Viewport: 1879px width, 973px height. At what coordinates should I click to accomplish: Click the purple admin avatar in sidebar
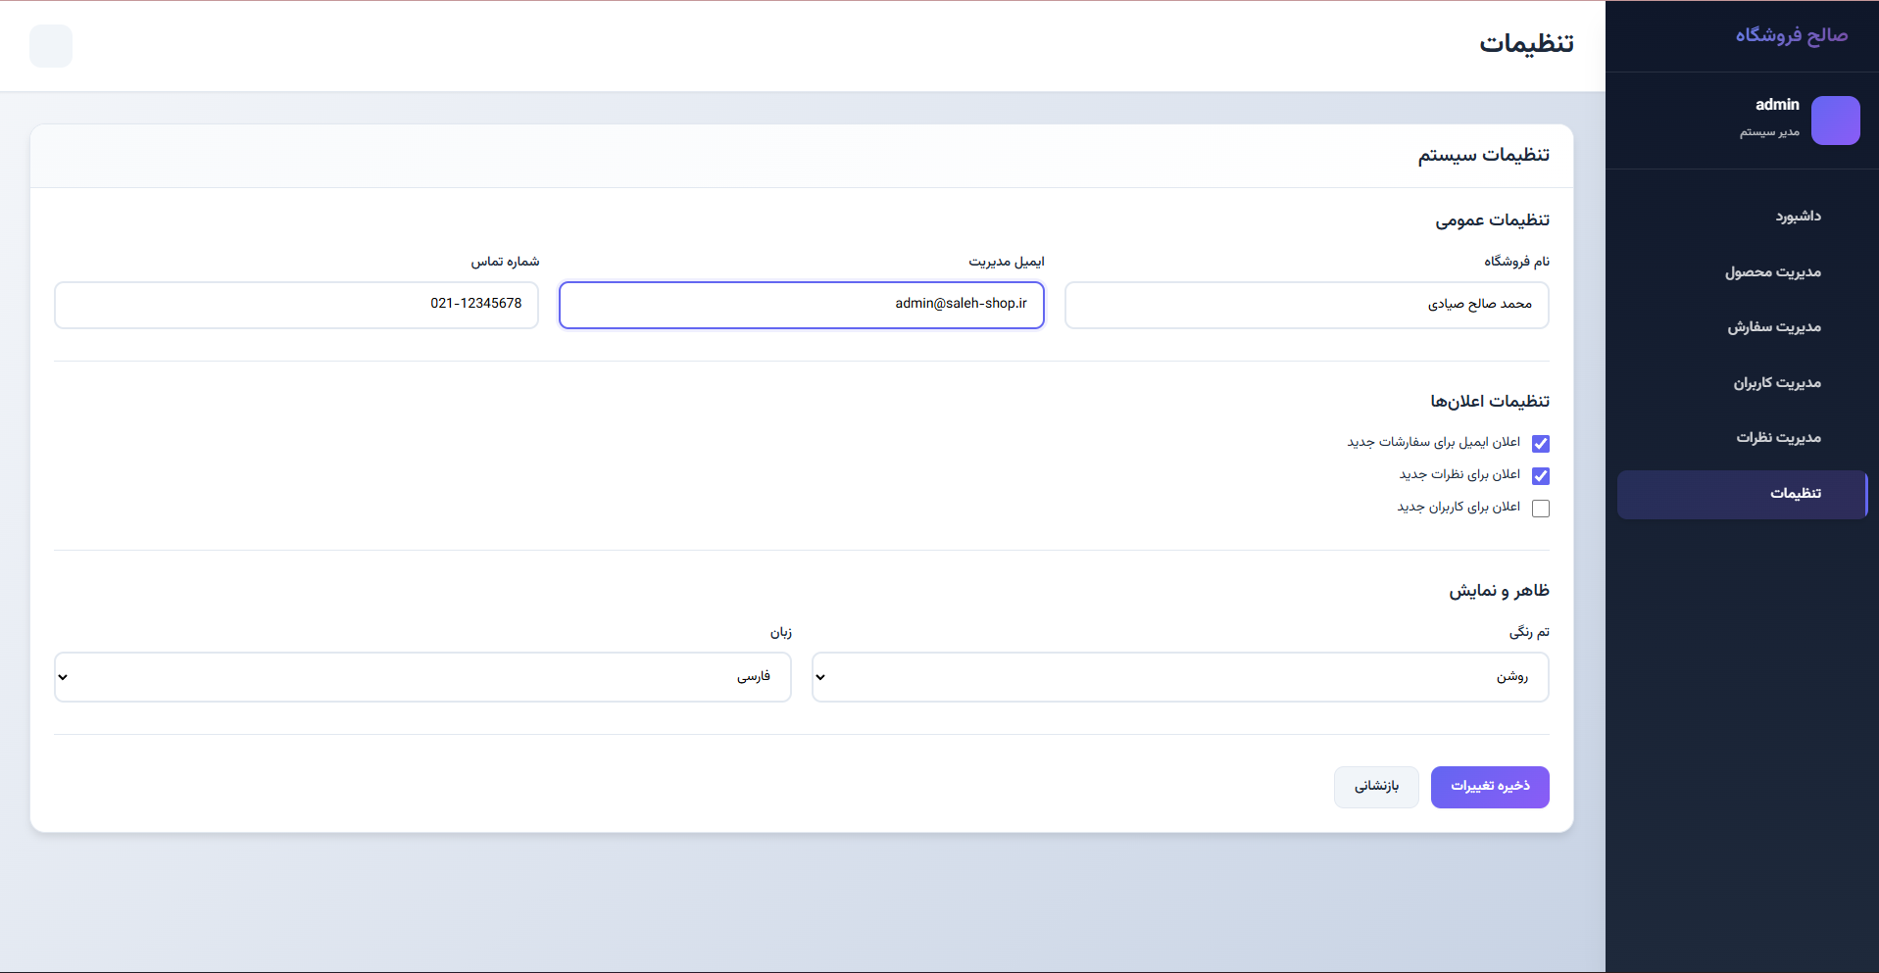1835,121
